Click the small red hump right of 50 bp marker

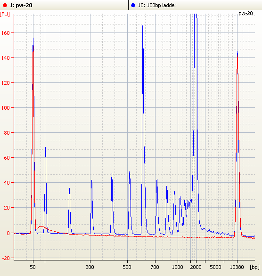click(x=41, y=227)
